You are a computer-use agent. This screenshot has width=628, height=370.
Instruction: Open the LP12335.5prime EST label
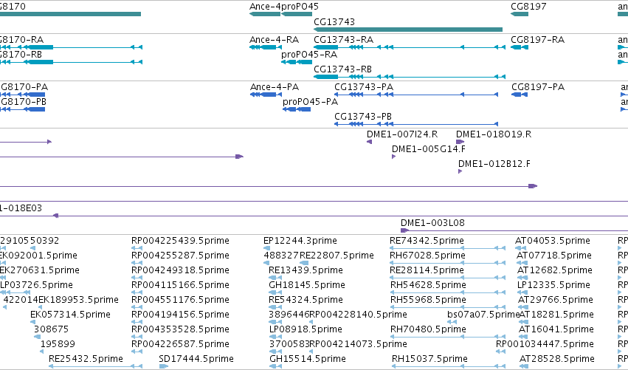click(x=554, y=285)
